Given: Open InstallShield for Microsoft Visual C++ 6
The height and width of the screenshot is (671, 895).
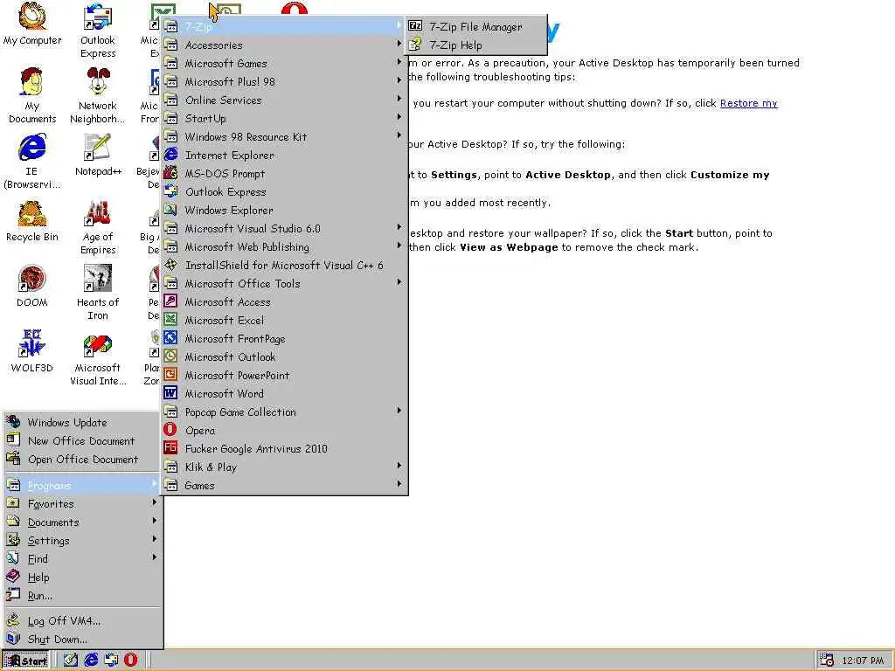Looking at the screenshot, I should coord(284,265).
